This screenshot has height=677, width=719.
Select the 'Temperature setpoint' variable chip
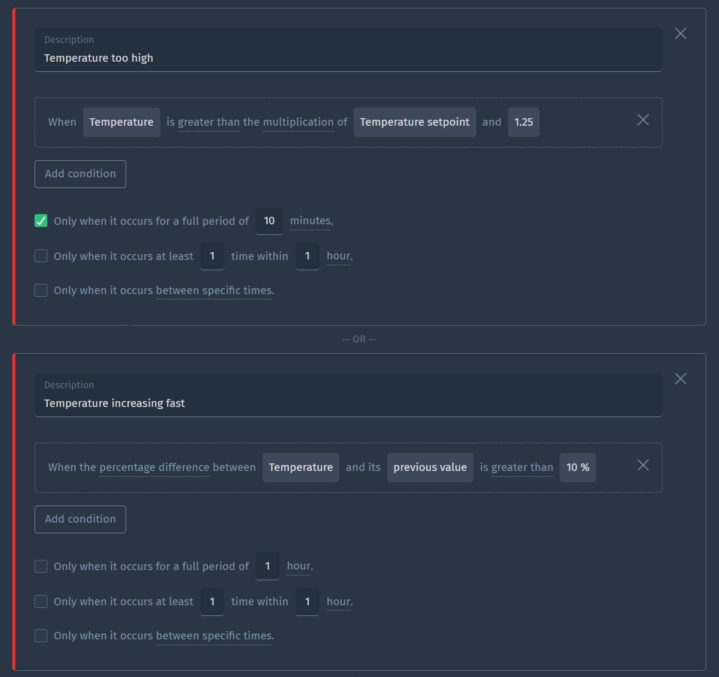[414, 122]
